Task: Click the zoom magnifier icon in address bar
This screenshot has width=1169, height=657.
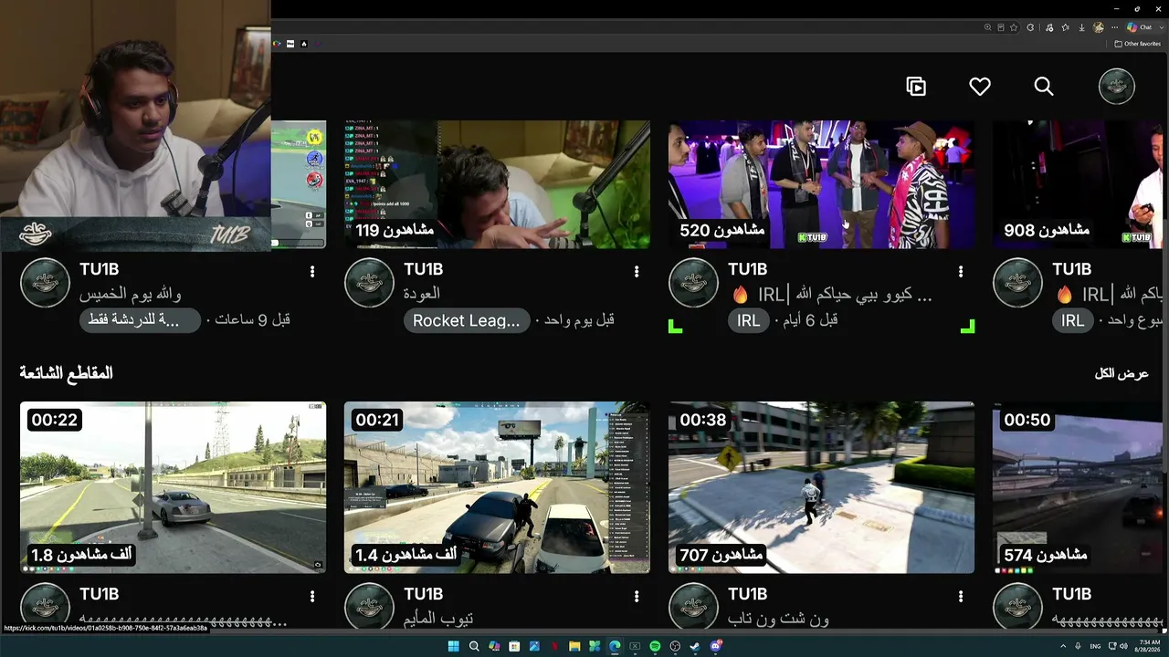Action: [x=987, y=27]
